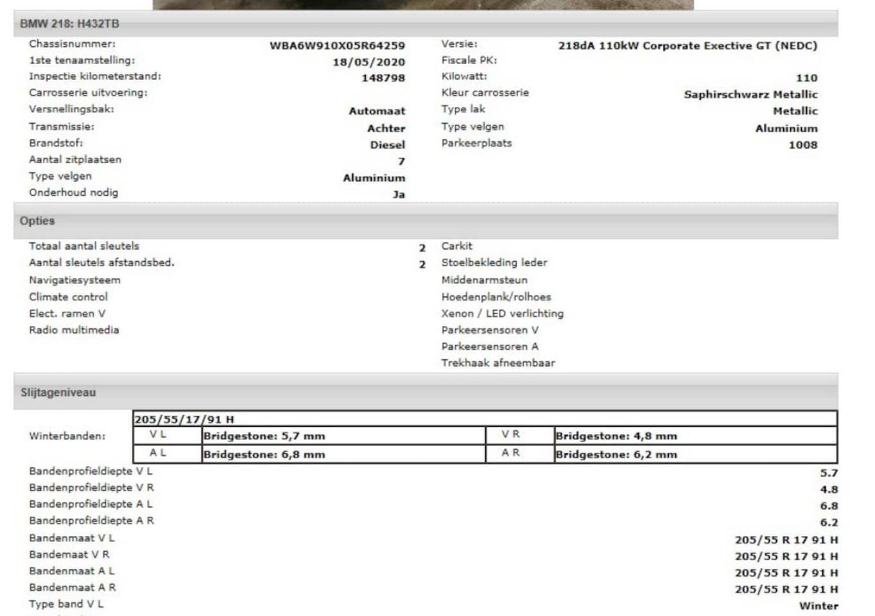Click the Bandenmaat A R label

pos(73,588)
